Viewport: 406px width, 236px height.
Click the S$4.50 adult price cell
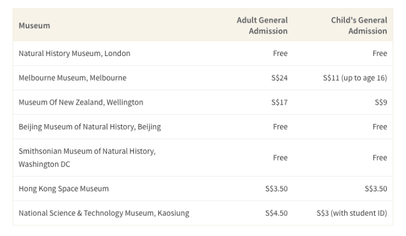[276, 213]
